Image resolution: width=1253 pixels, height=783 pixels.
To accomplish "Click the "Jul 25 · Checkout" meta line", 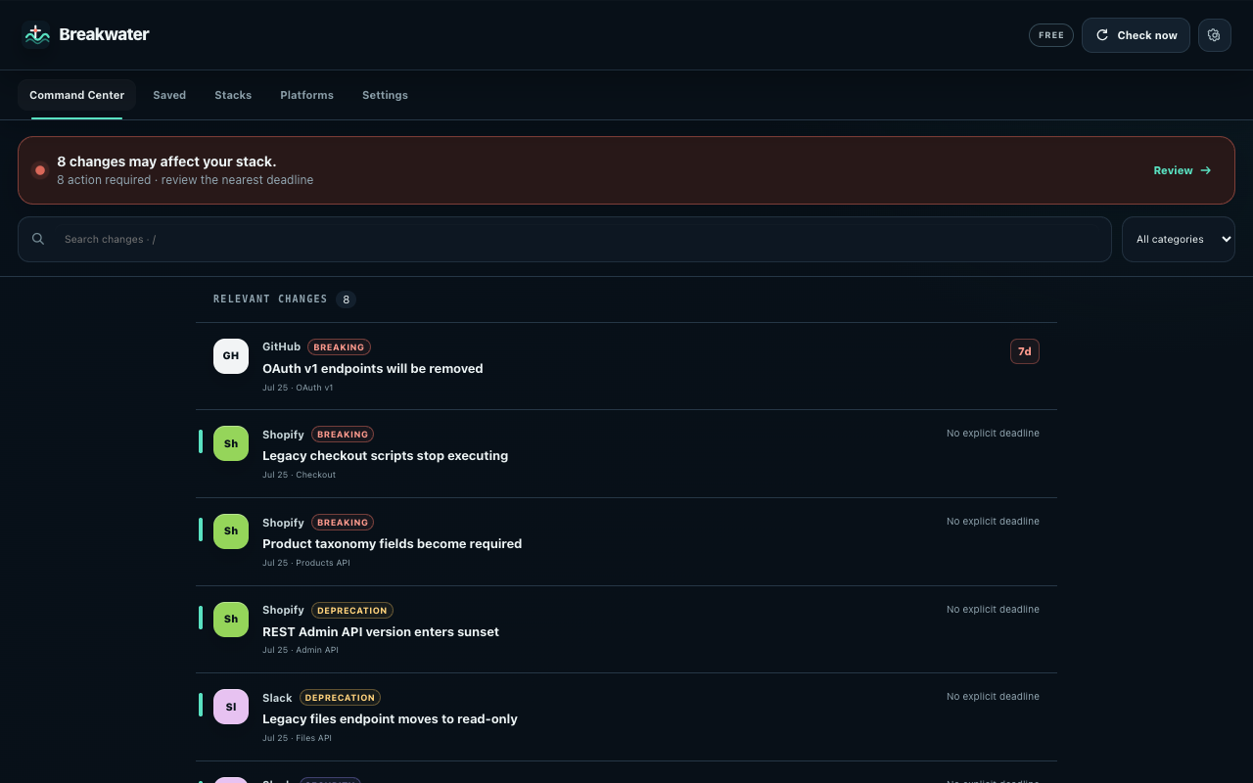I will pyautogui.click(x=299, y=475).
